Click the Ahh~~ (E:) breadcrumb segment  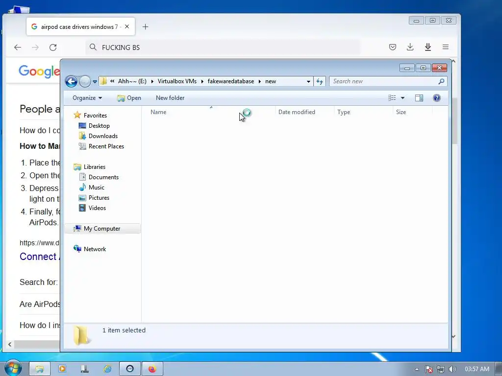click(132, 81)
